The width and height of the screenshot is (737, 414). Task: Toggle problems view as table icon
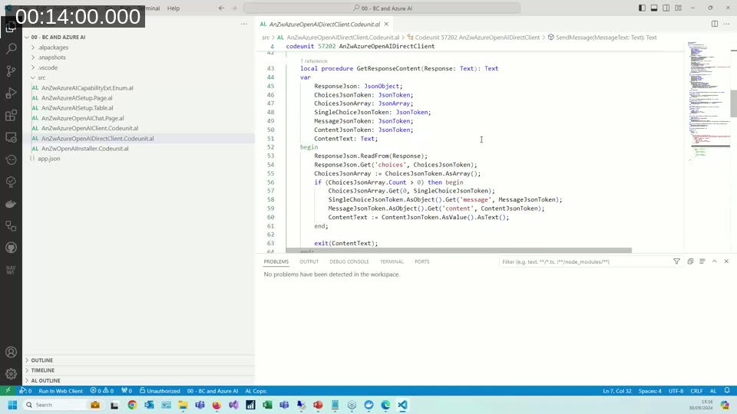[702, 261]
